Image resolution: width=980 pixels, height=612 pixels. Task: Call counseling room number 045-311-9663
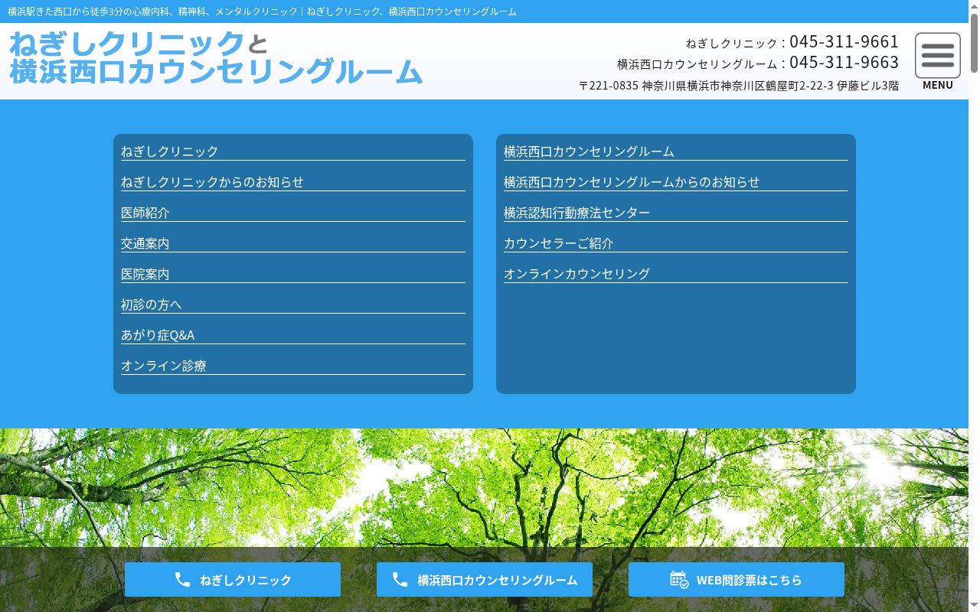tap(844, 62)
